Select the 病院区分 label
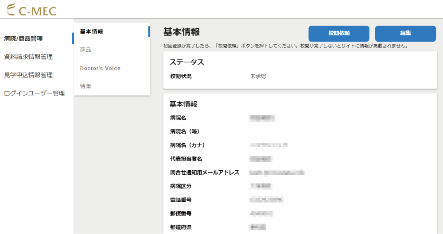The height and width of the screenshot is (234, 443). coord(181,186)
